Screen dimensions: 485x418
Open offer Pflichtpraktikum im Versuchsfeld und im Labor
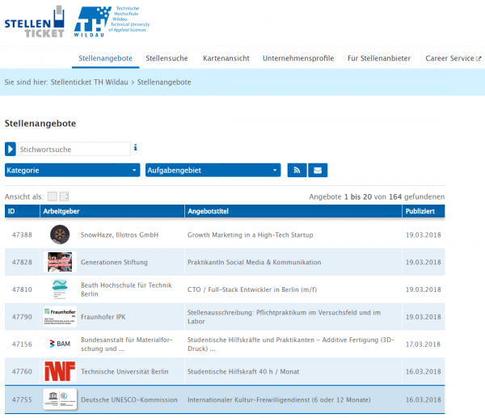pyautogui.click(x=284, y=317)
